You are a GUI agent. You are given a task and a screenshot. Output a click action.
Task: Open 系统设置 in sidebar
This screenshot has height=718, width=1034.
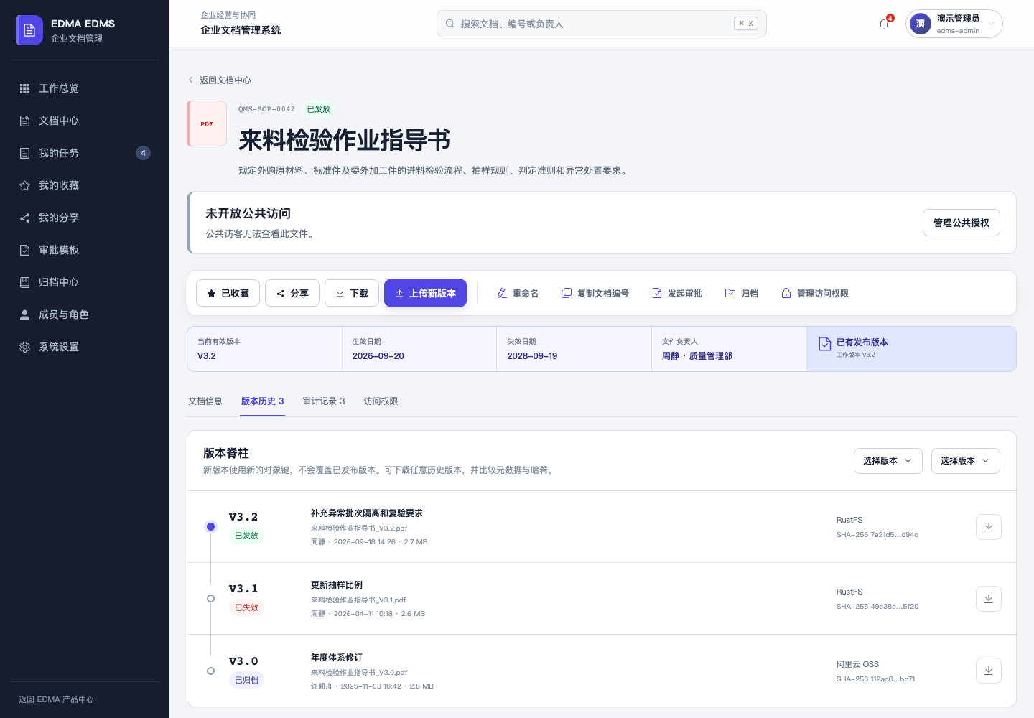click(x=85, y=347)
